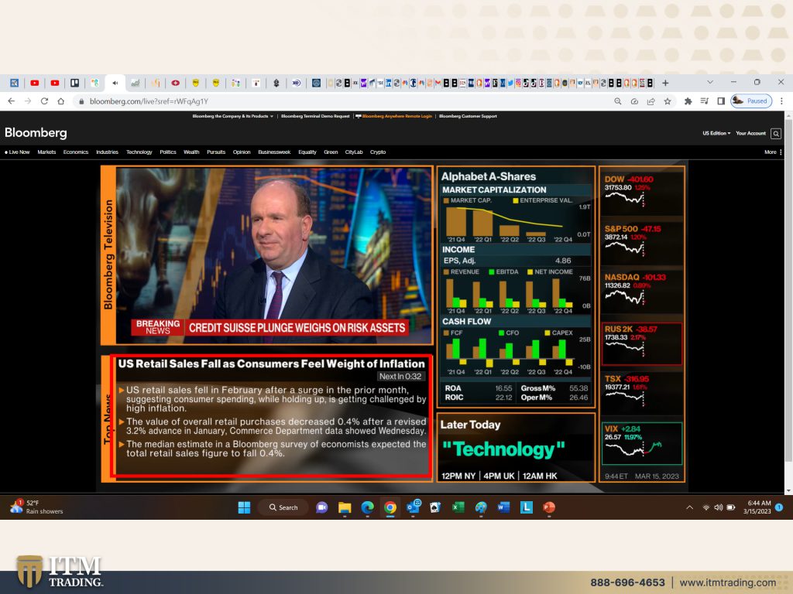Open Bloomberg Anywhere Remote Login link
Viewport: 793px width, 594px height.
coord(394,116)
